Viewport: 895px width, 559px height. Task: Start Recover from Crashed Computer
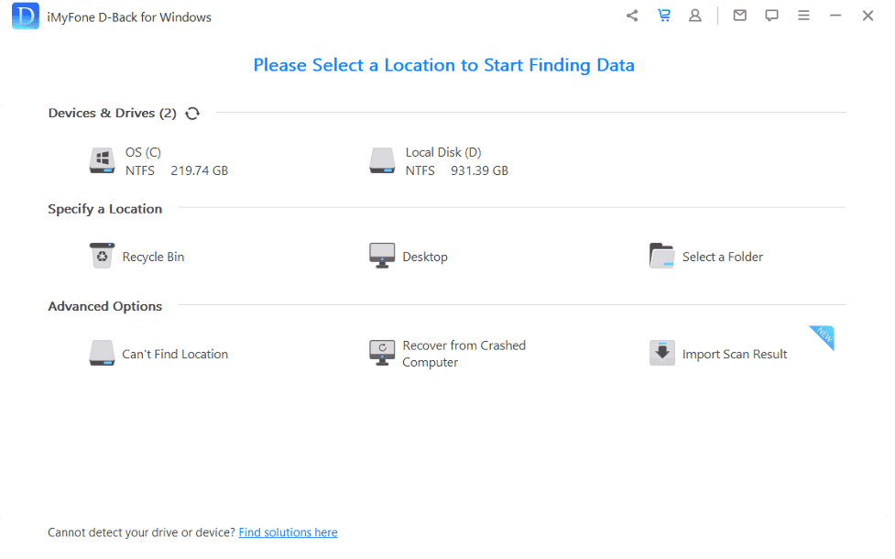tap(449, 353)
